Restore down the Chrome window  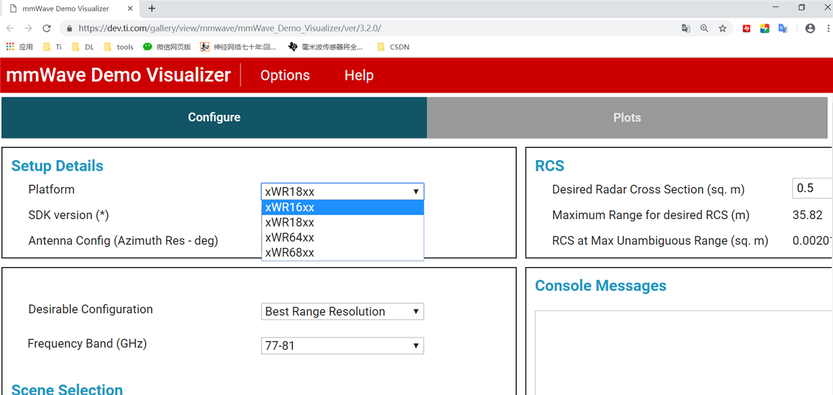pyautogui.click(x=802, y=7)
